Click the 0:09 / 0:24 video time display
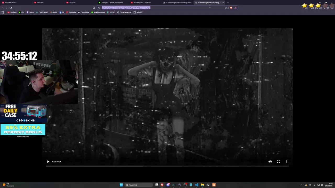 (57, 162)
